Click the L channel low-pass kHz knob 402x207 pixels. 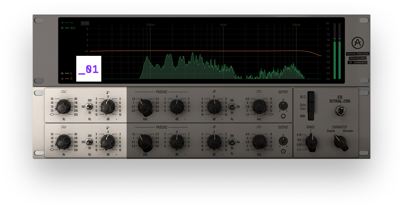(259, 107)
